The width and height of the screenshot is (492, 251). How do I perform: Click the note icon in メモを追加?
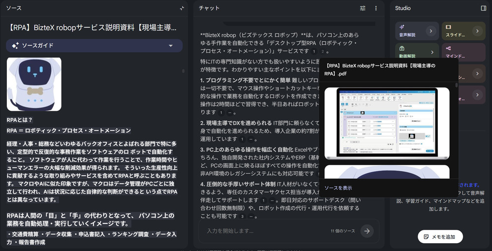(426, 237)
